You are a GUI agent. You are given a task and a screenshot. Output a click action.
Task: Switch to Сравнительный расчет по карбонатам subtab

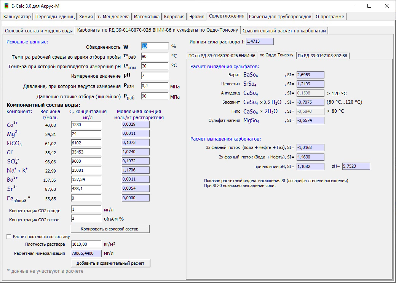tap(284, 31)
